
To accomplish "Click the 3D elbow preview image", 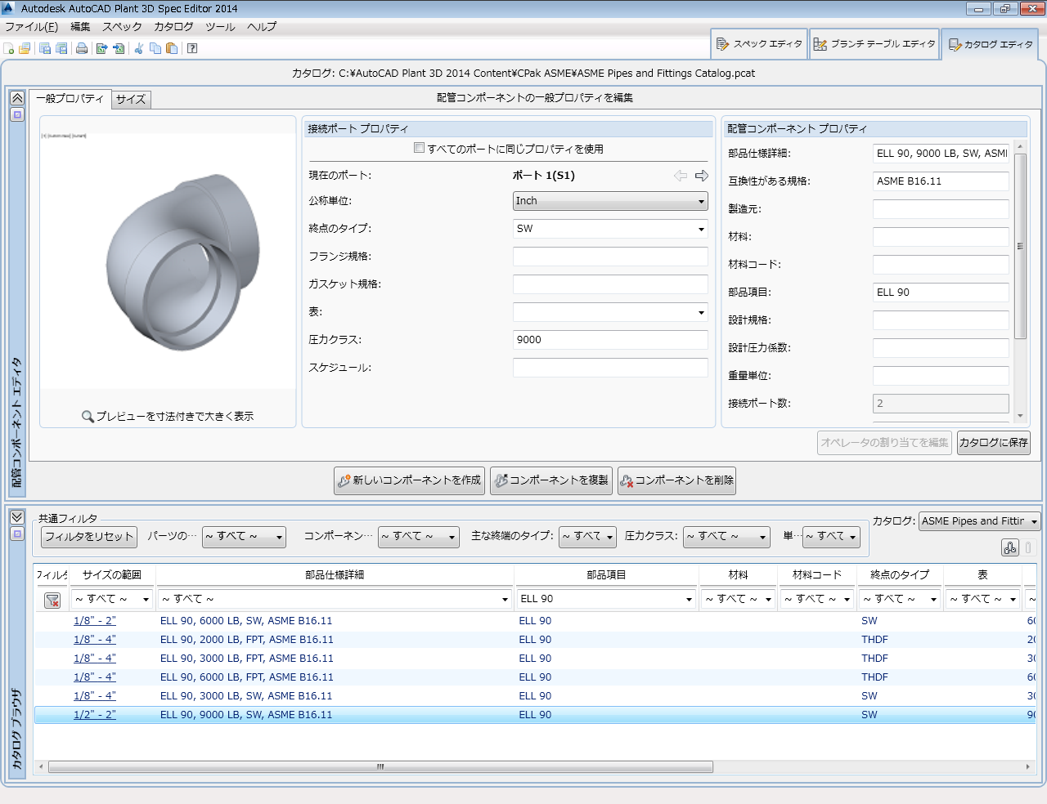I will click(183, 261).
